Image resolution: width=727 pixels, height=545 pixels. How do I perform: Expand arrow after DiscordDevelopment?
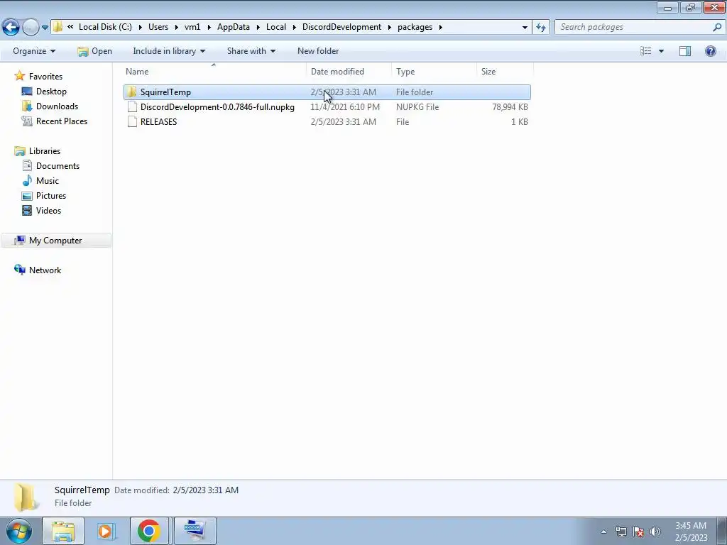389,28
